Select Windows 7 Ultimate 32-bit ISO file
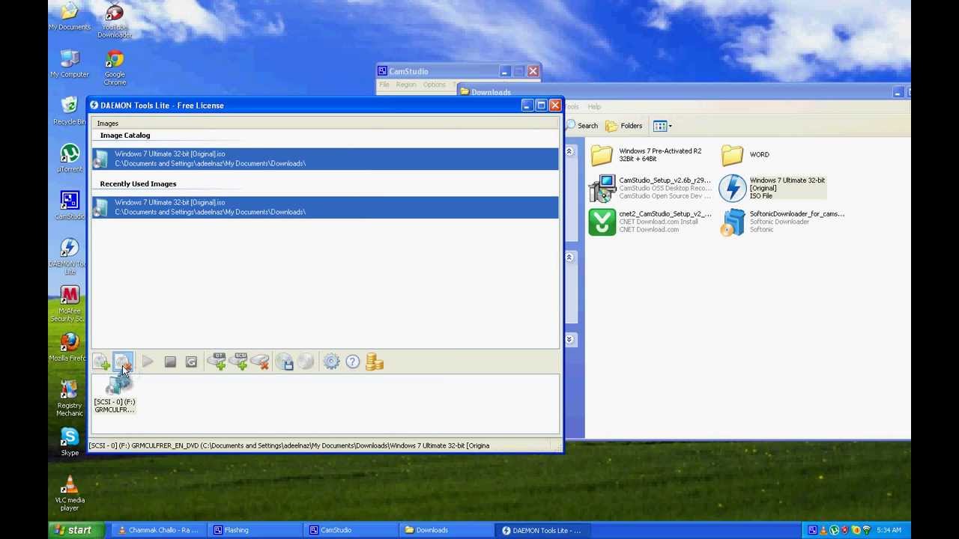 click(x=773, y=188)
